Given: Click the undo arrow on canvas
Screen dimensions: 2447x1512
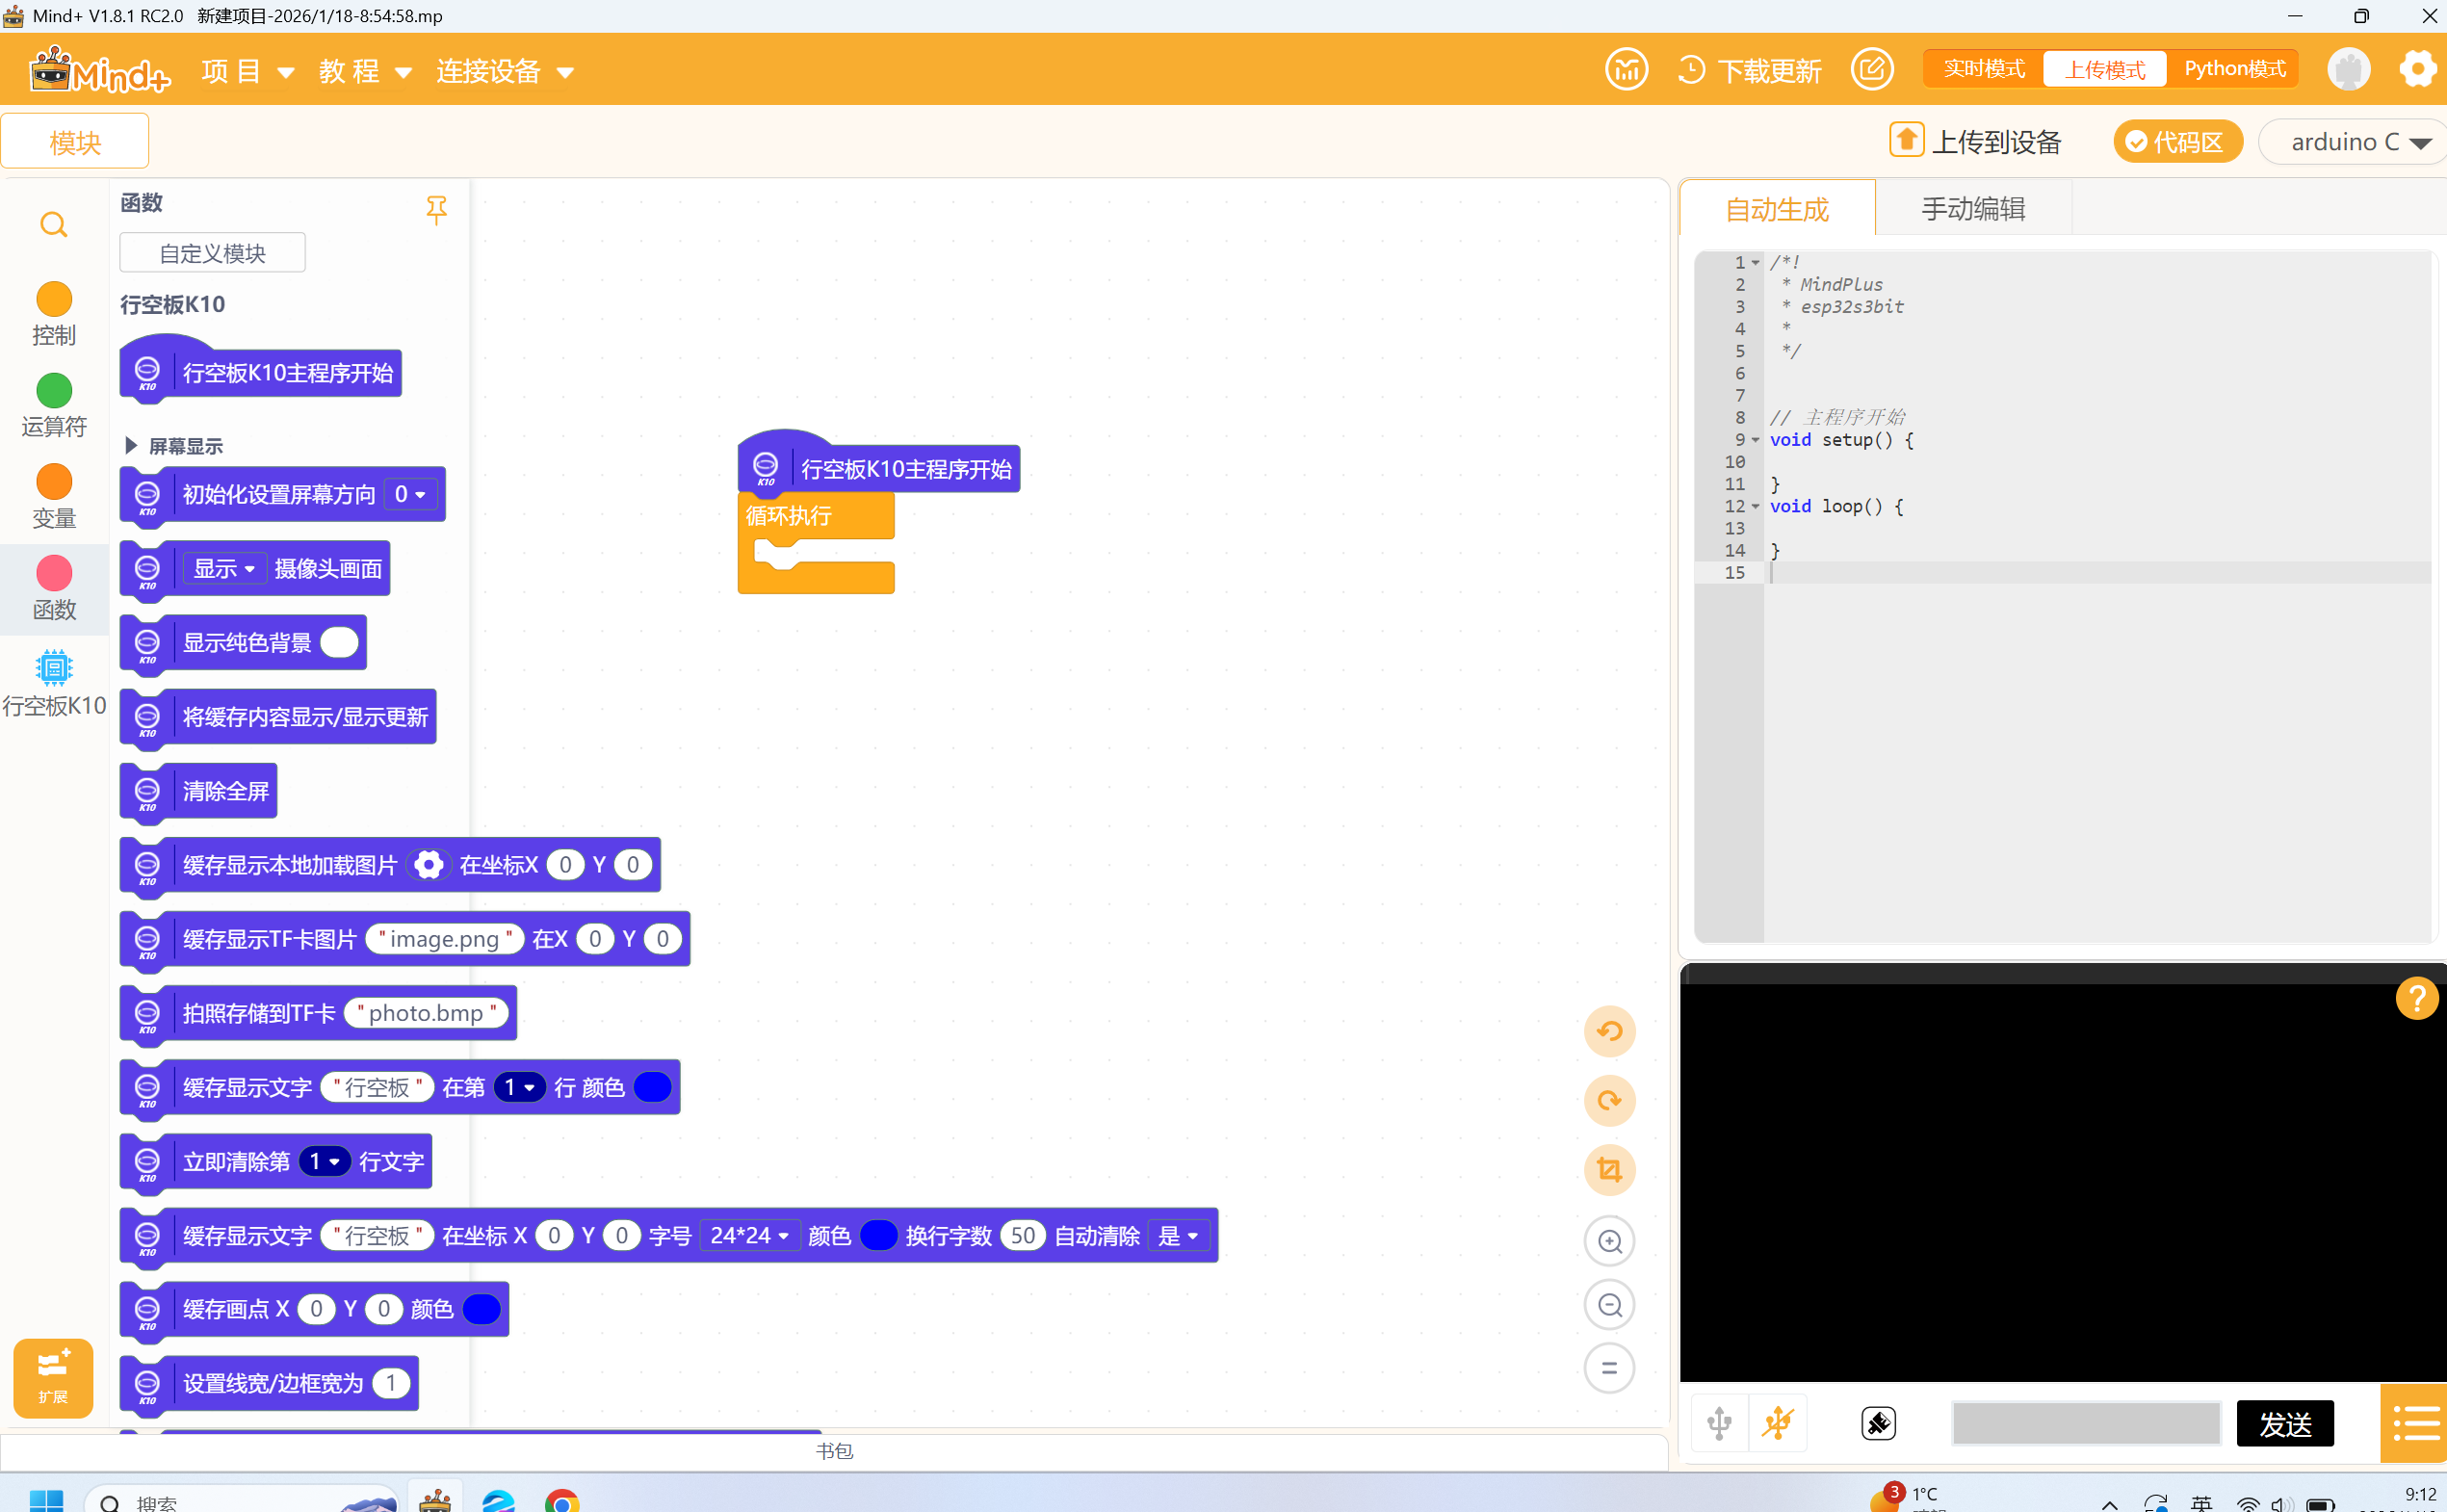Looking at the screenshot, I should coord(1609,1031).
